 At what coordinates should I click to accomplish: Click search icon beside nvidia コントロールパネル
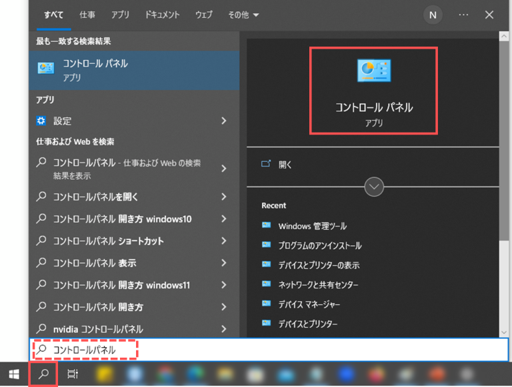pyautogui.click(x=41, y=328)
